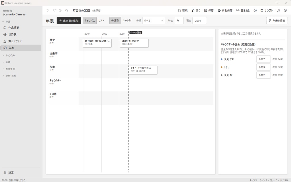Image resolution: width=291 pixels, height=182 pixels.
Task: Click the blue dot beside 汐見 ナギ
Action: 222,59
